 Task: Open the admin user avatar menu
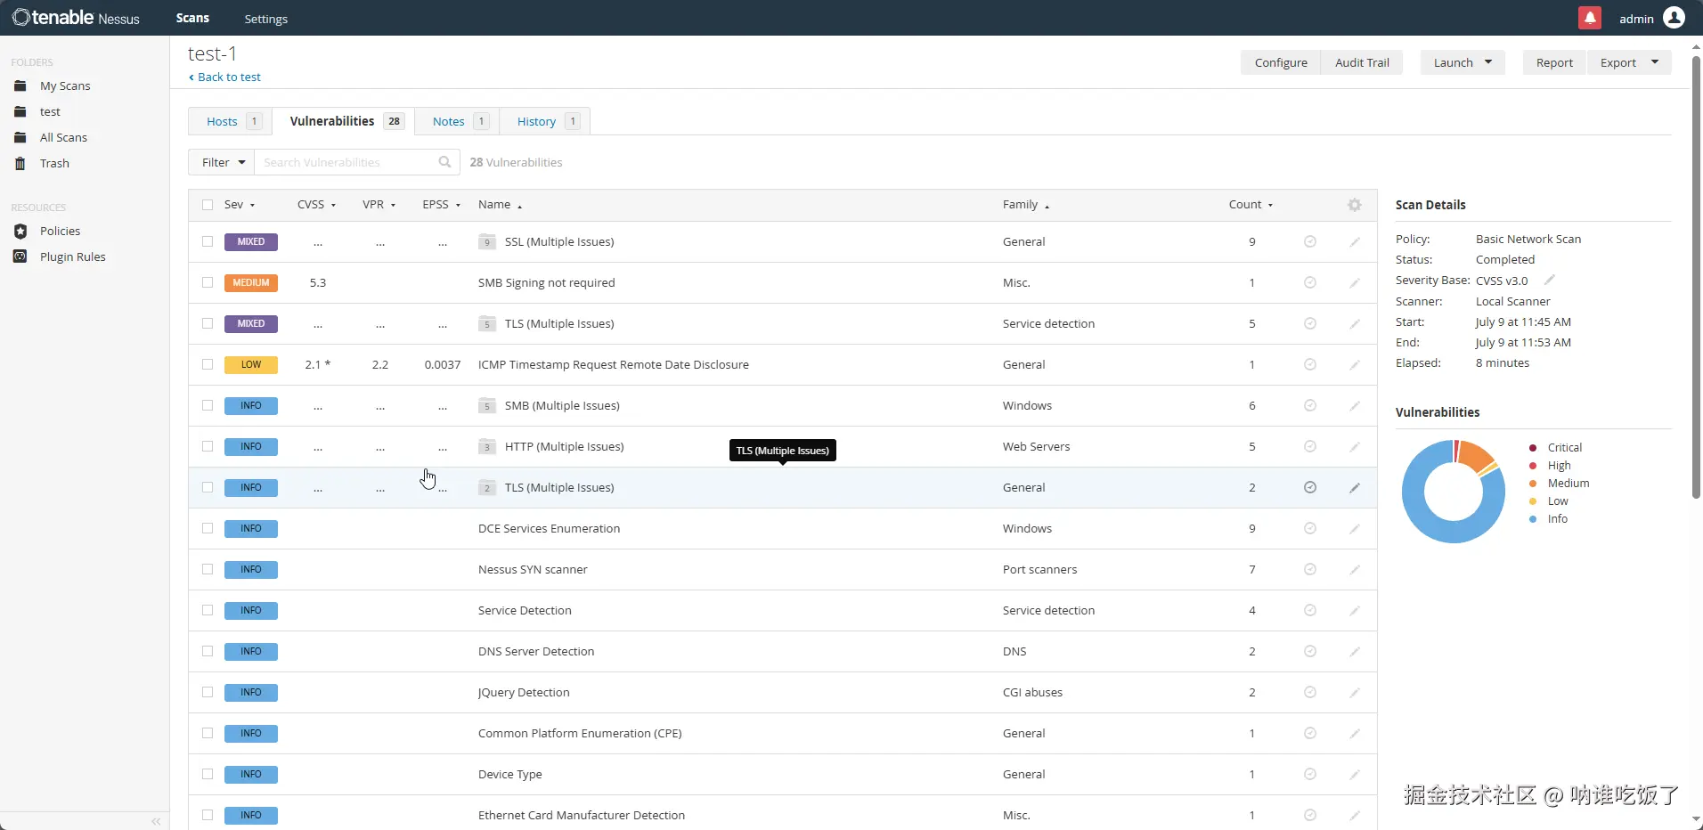(x=1674, y=18)
